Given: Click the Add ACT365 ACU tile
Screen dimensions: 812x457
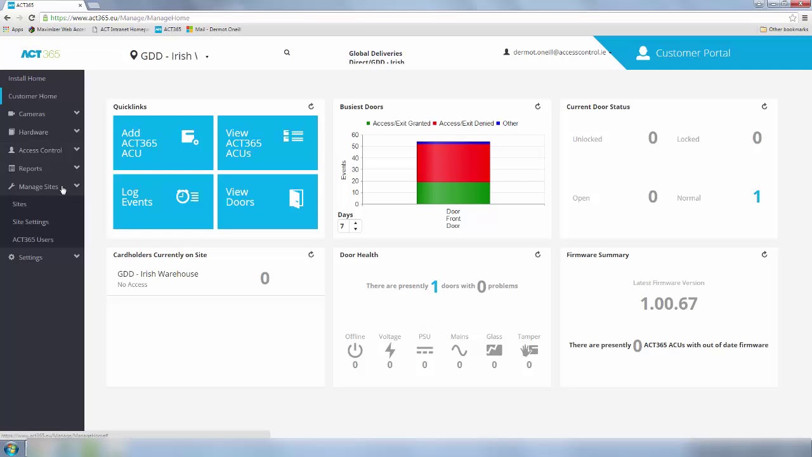Looking at the screenshot, I should (x=163, y=143).
